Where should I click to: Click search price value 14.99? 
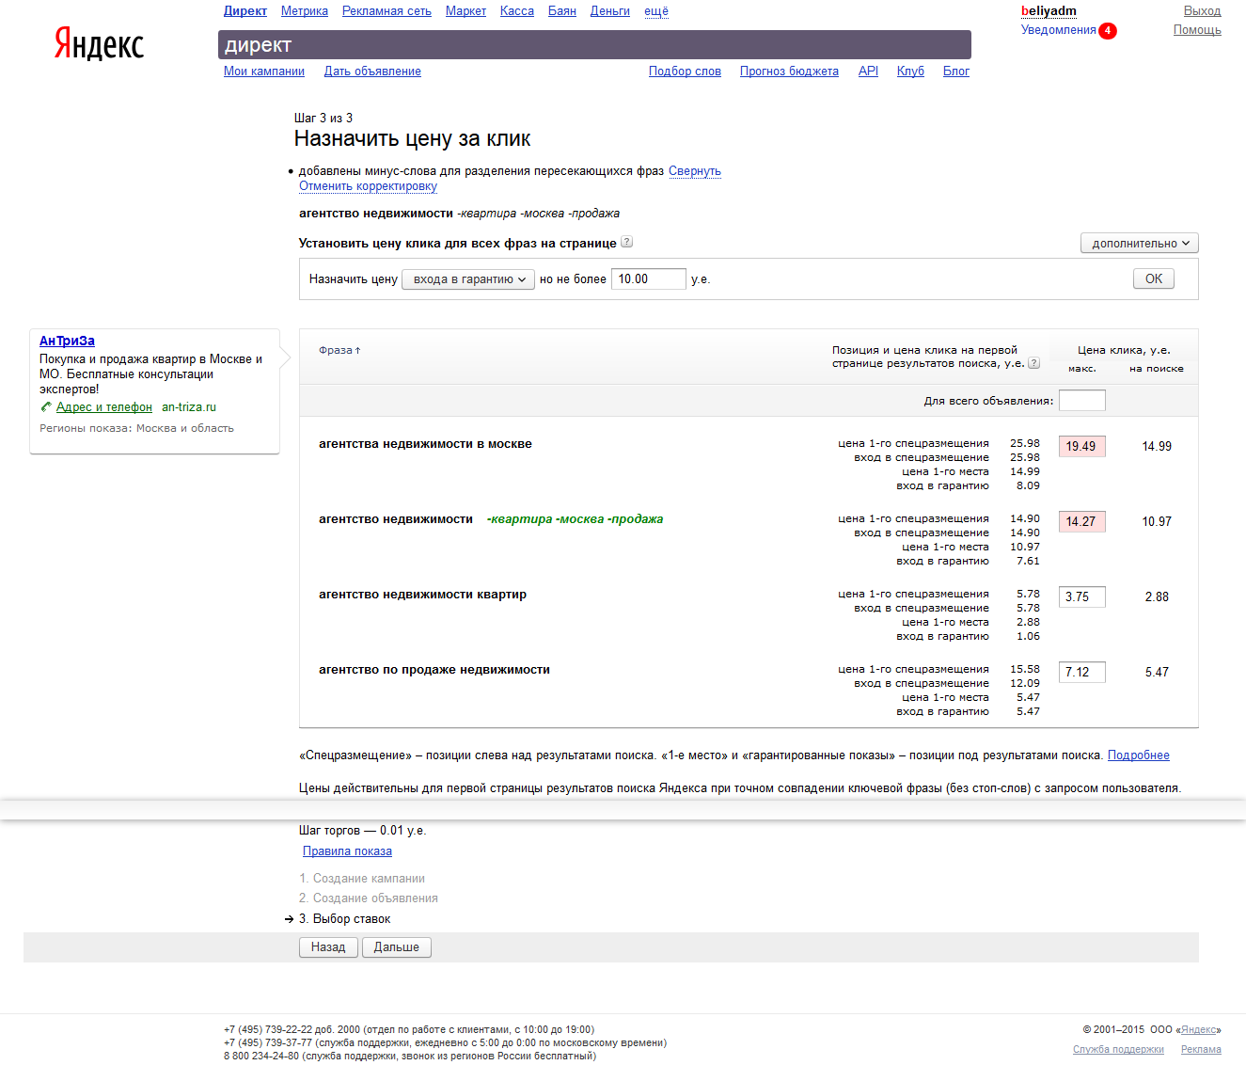tap(1157, 447)
